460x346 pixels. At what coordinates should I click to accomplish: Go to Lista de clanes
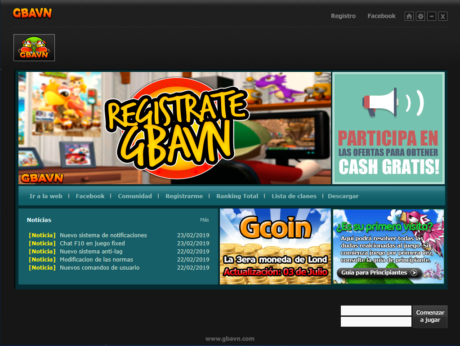[x=294, y=196]
